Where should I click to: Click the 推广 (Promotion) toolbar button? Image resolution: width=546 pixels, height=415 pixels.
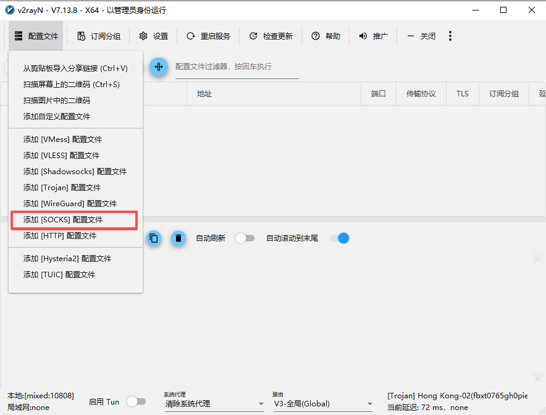coord(373,36)
